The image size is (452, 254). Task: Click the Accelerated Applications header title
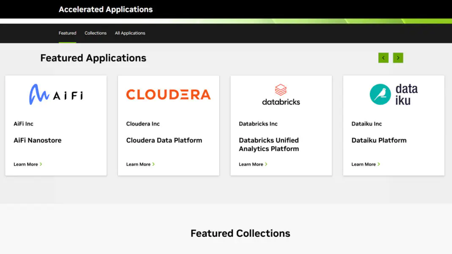tap(106, 9)
